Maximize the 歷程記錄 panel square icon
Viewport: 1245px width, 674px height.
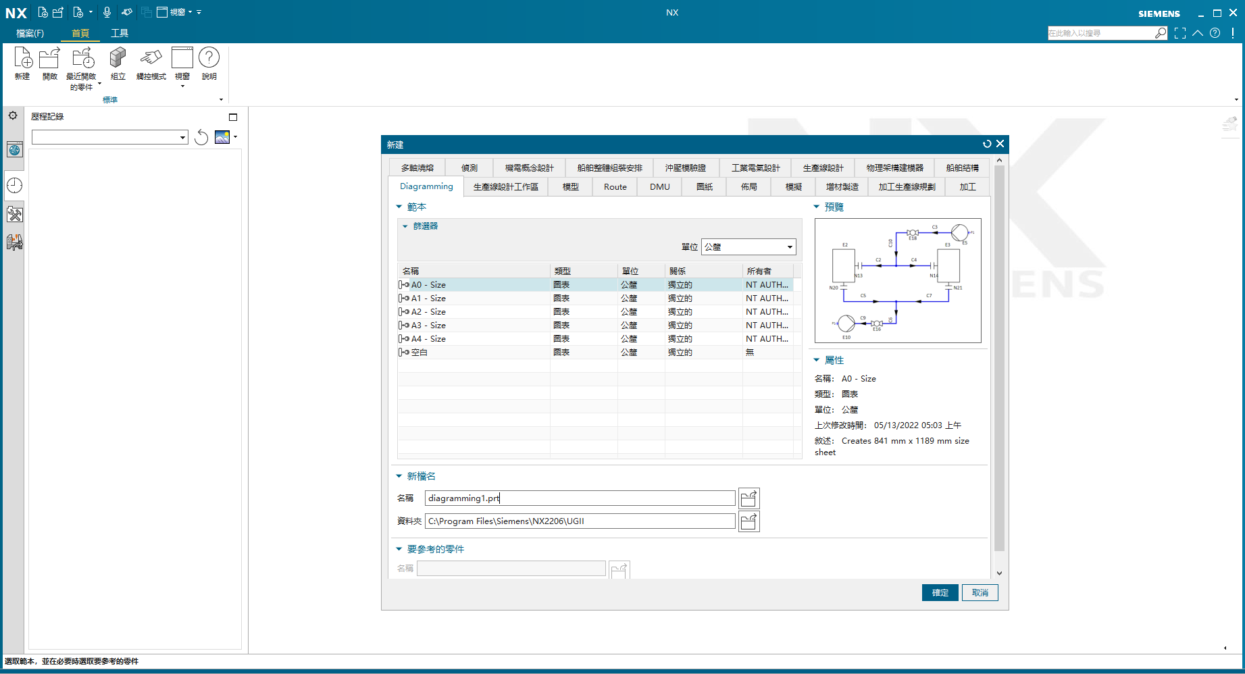click(x=233, y=117)
